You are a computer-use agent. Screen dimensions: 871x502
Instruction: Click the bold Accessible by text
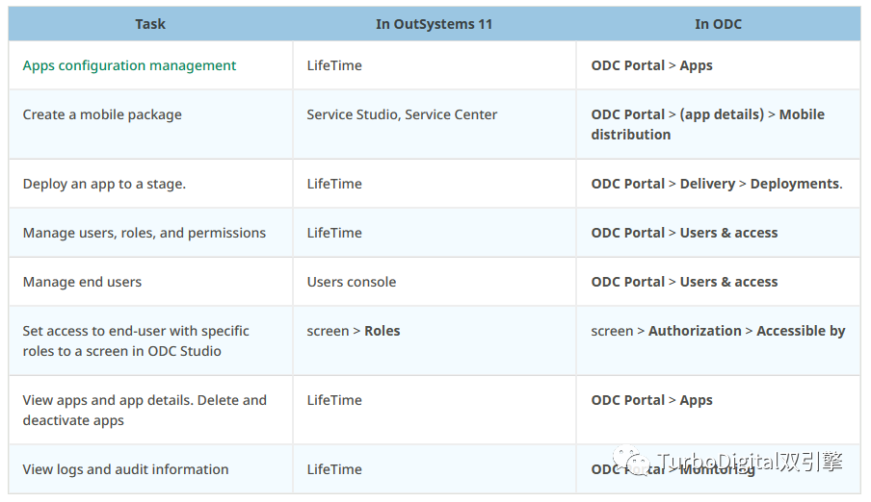(801, 331)
